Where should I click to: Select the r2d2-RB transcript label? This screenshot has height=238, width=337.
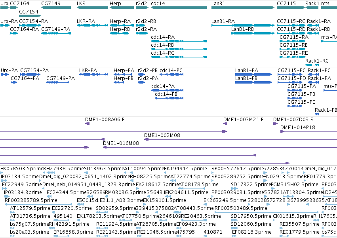146,21
